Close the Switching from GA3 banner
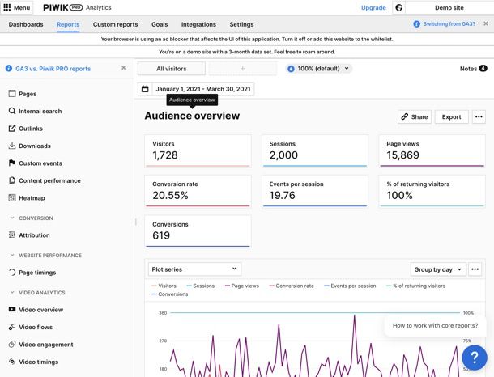This screenshot has height=377, width=494. click(486, 23)
